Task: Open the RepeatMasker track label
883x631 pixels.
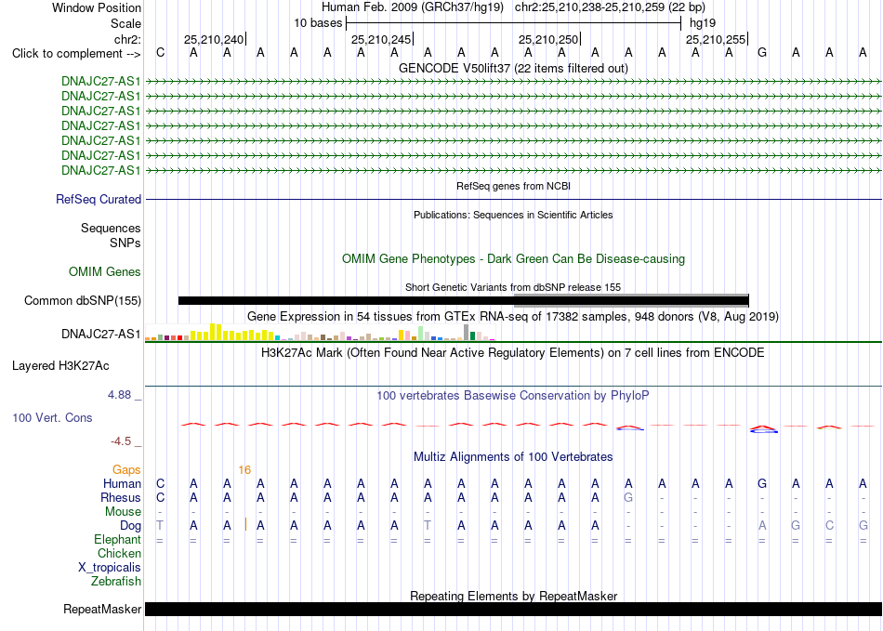Action: [x=102, y=609]
